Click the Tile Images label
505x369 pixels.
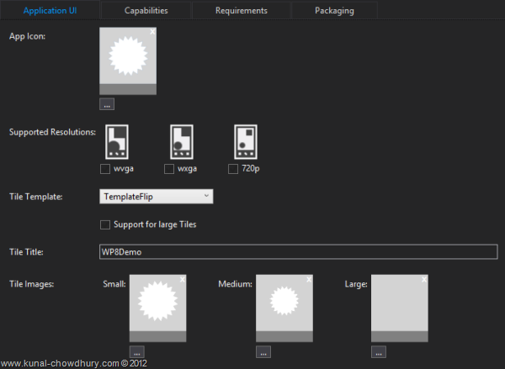32,284
